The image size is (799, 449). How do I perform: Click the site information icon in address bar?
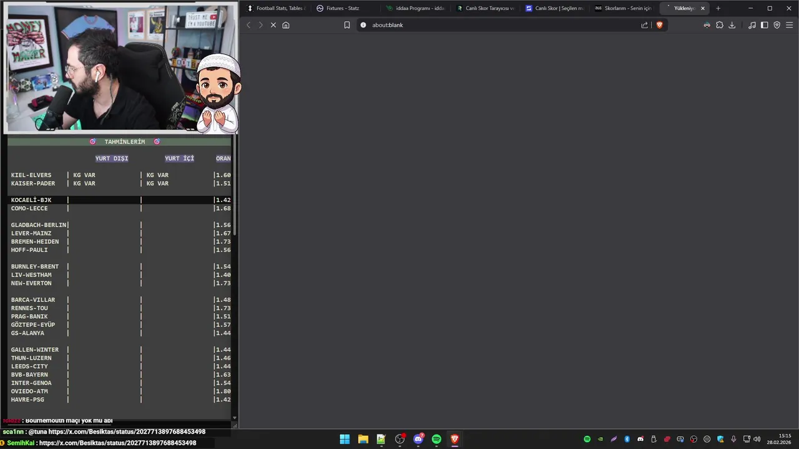[363, 25]
